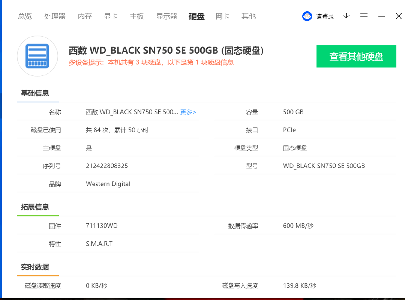Click the 请登录 login link
Viewport: 405px width, 300px height.
325,16
